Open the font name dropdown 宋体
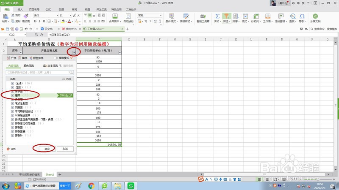This screenshot has width=339, height=190. point(58,16)
